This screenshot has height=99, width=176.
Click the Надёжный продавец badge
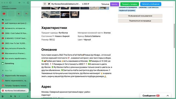tap(127, 10)
